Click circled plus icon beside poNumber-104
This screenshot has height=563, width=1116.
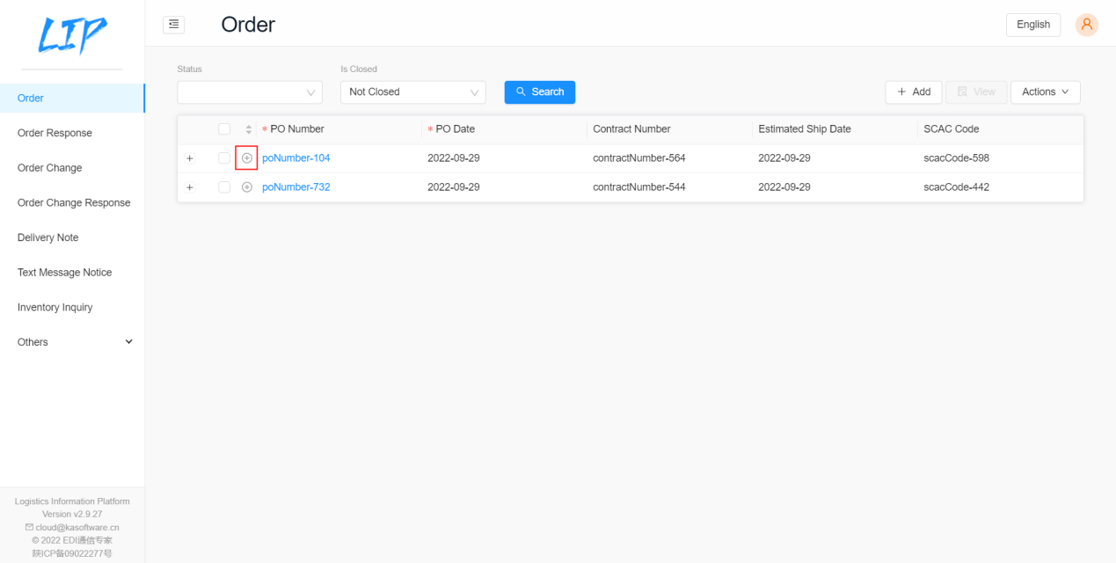(x=247, y=158)
